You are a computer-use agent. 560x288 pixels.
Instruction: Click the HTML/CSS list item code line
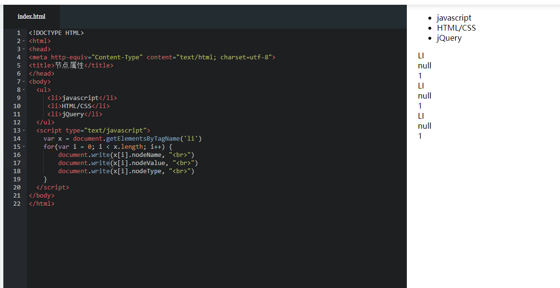78,106
